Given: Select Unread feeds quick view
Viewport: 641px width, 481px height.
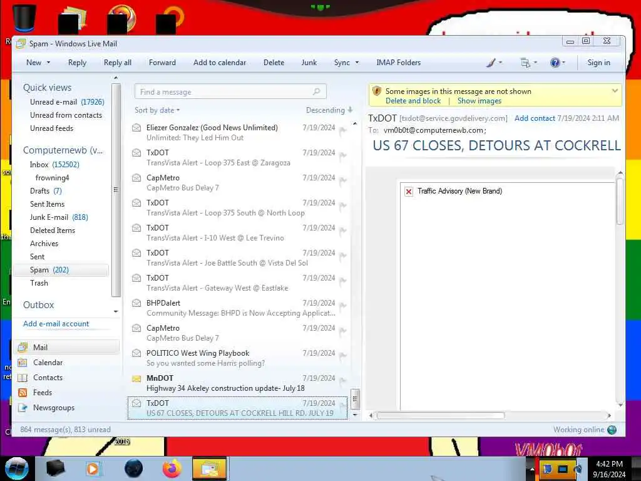Looking at the screenshot, I should pyautogui.click(x=51, y=128).
